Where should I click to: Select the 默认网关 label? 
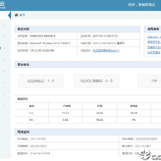(x=127, y=146)
